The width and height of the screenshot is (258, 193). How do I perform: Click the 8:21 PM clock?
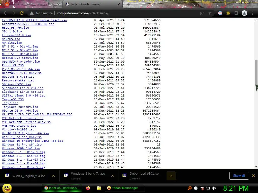coord(236,188)
